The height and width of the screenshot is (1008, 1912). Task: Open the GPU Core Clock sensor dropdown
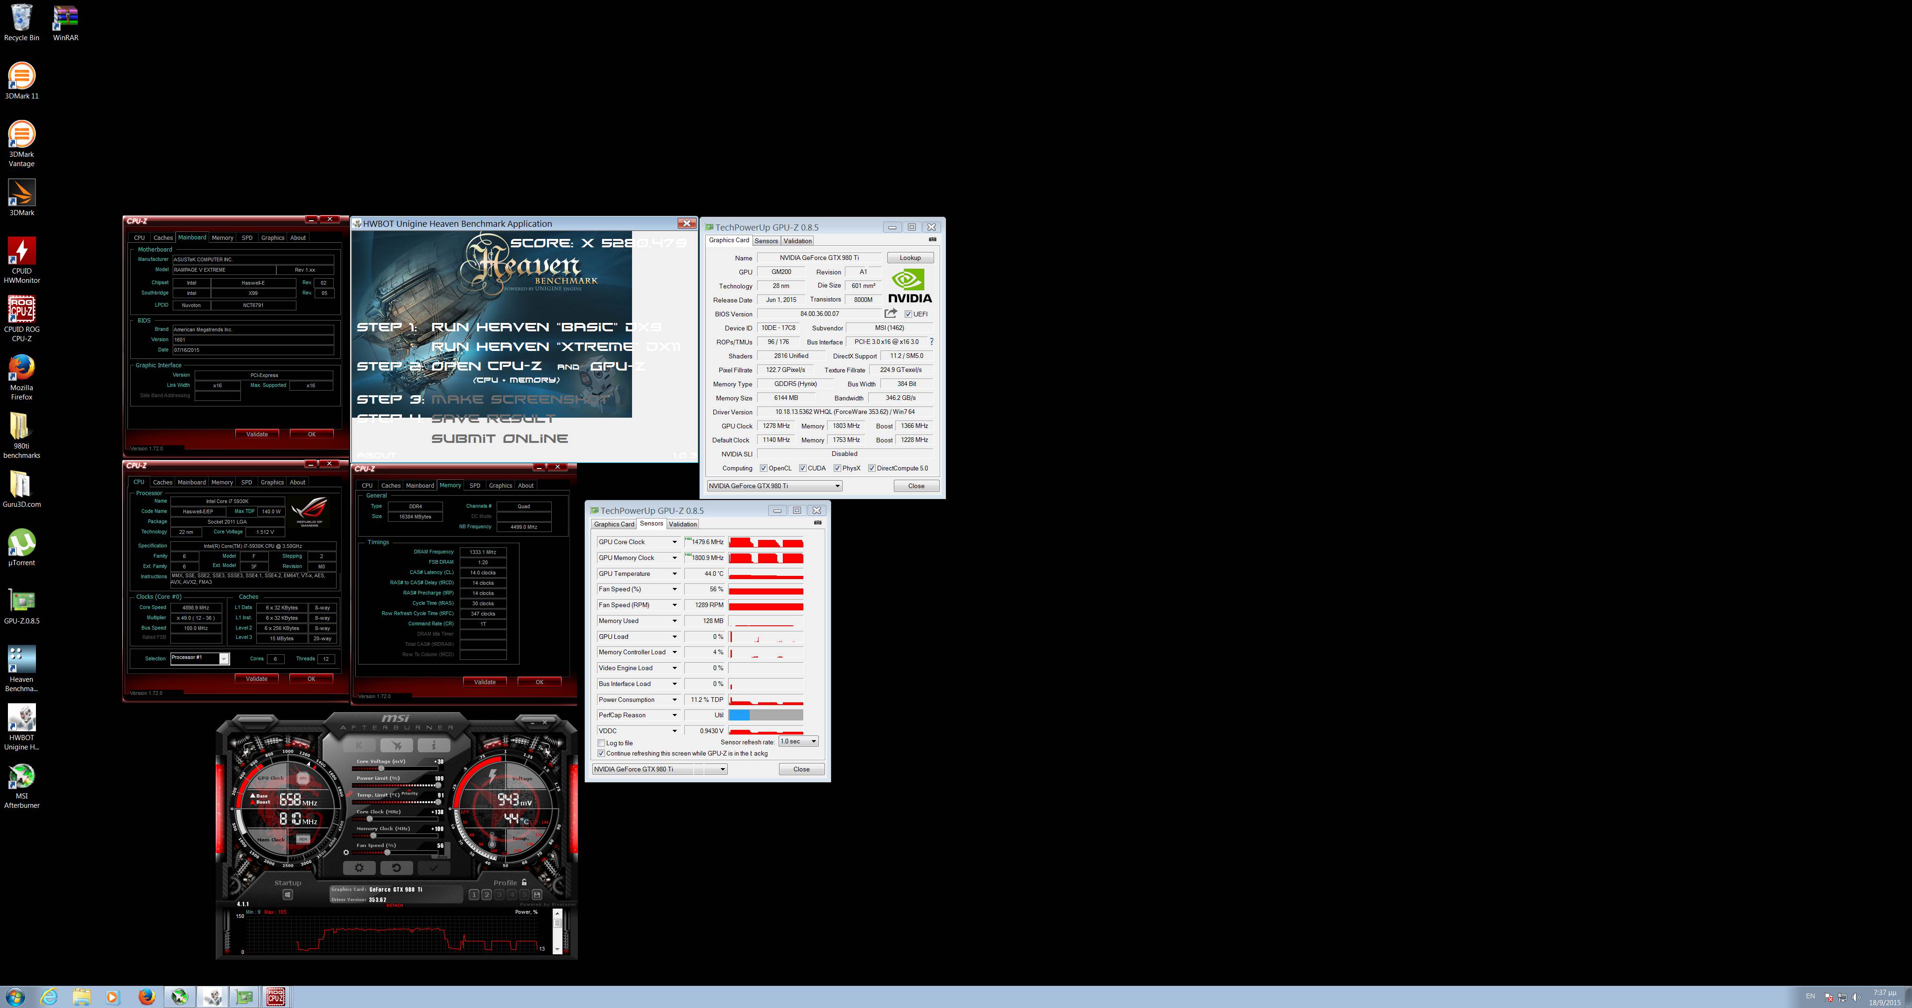point(675,542)
